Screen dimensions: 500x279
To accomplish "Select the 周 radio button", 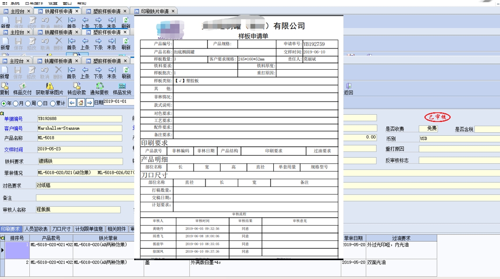I will [28, 103].
